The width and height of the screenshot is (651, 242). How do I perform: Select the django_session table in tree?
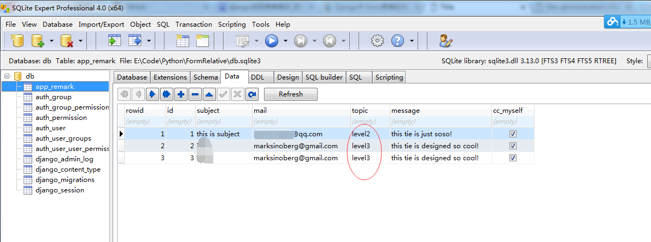[x=60, y=190]
